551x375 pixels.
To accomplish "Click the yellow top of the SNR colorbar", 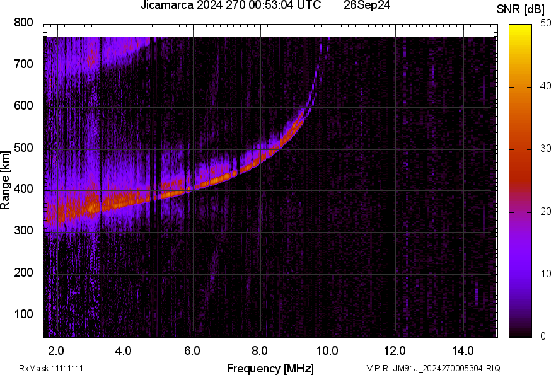I will 520,27.
